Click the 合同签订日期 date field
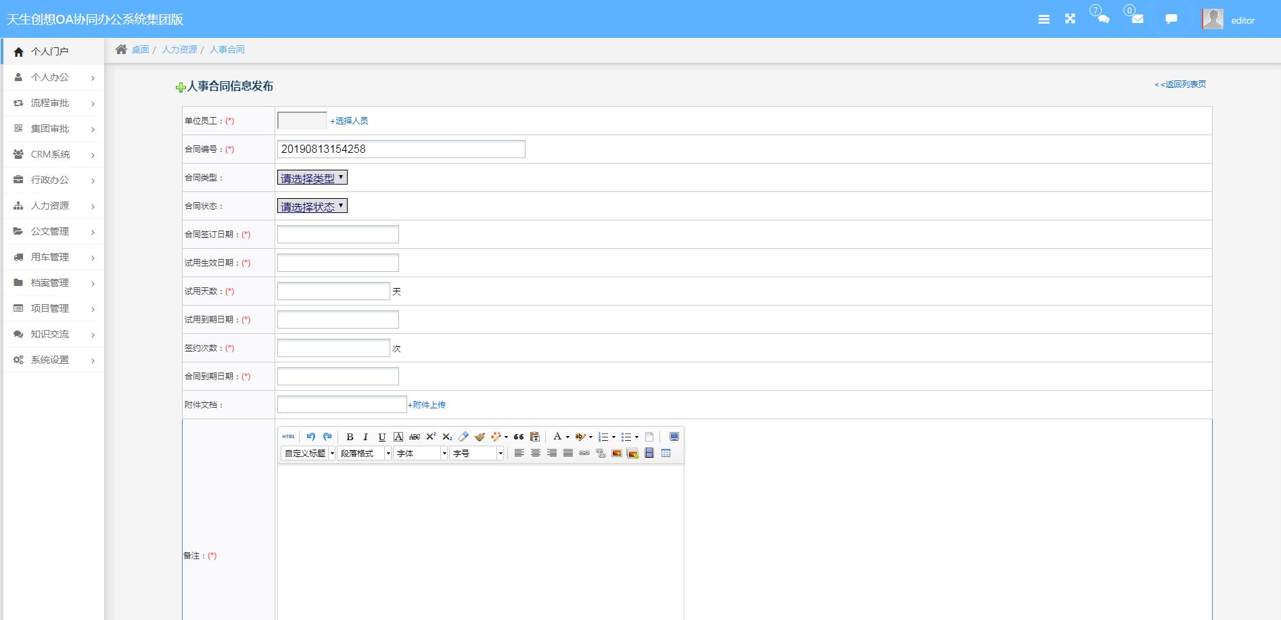1281x620 pixels. pos(338,235)
